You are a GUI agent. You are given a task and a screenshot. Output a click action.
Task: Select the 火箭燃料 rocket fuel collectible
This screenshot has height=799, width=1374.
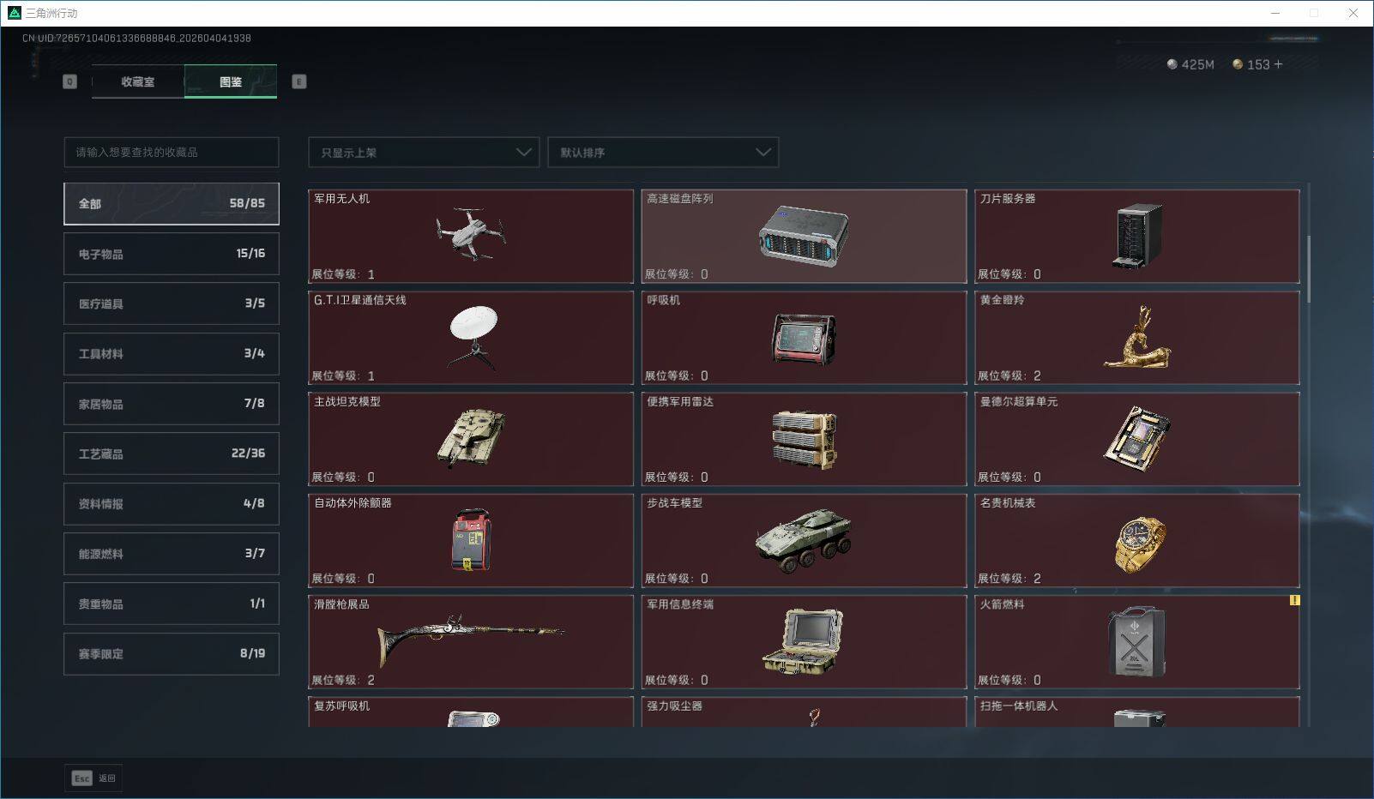tap(1137, 641)
